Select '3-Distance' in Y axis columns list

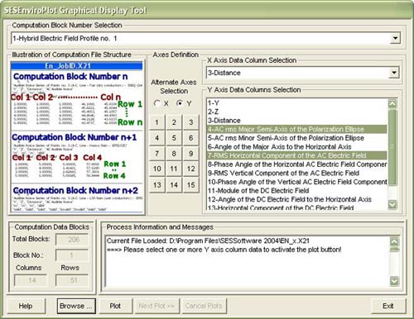(297, 121)
